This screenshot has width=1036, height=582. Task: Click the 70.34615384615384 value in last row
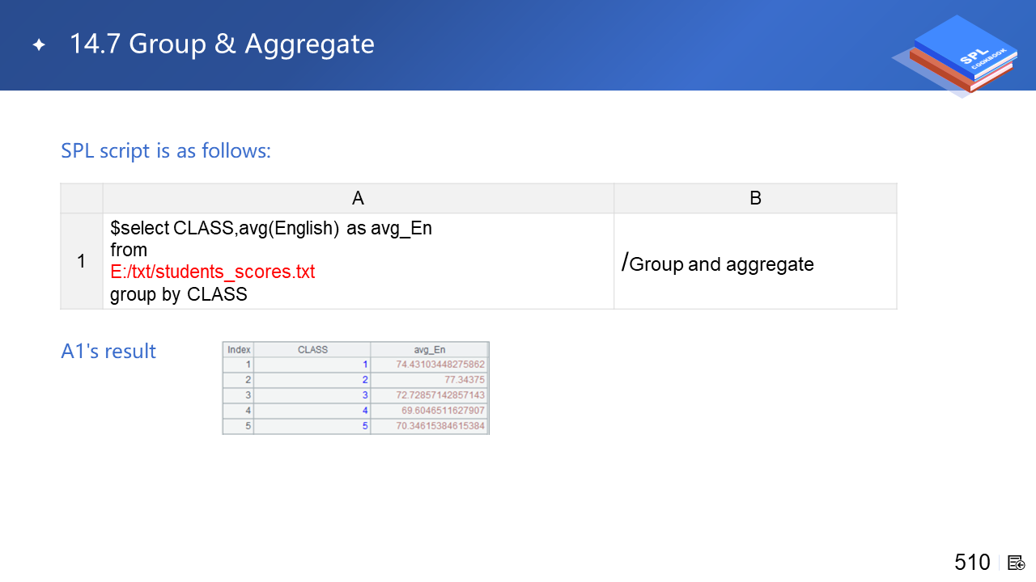coord(440,426)
